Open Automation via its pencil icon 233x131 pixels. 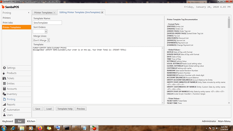pyautogui.click(x=4, y=110)
